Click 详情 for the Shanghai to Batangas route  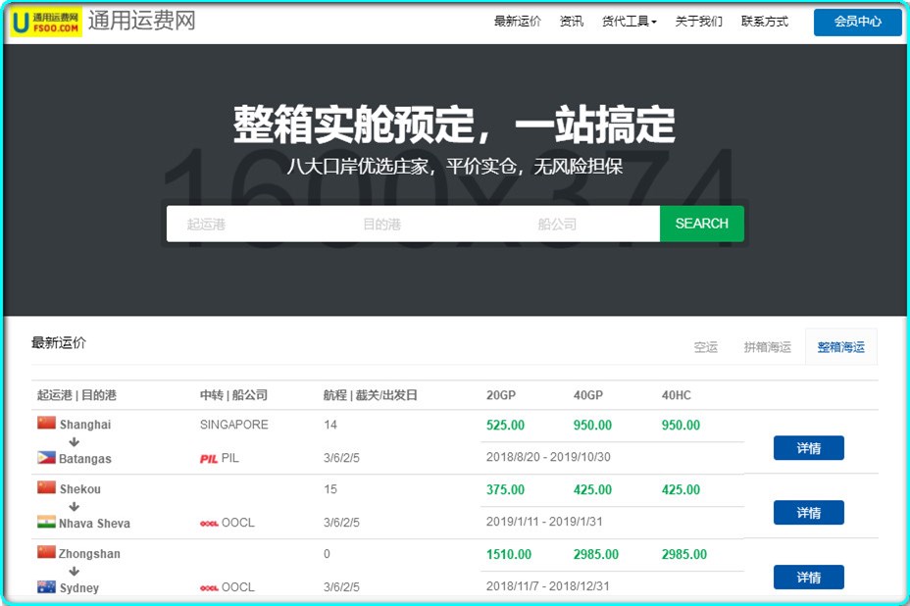pos(807,447)
